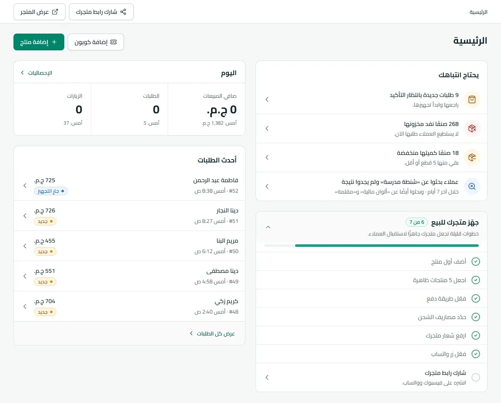This screenshot has height=403, width=501.
Task: Open order #51 chevron for دينا النجار
Action: pos(25,216)
